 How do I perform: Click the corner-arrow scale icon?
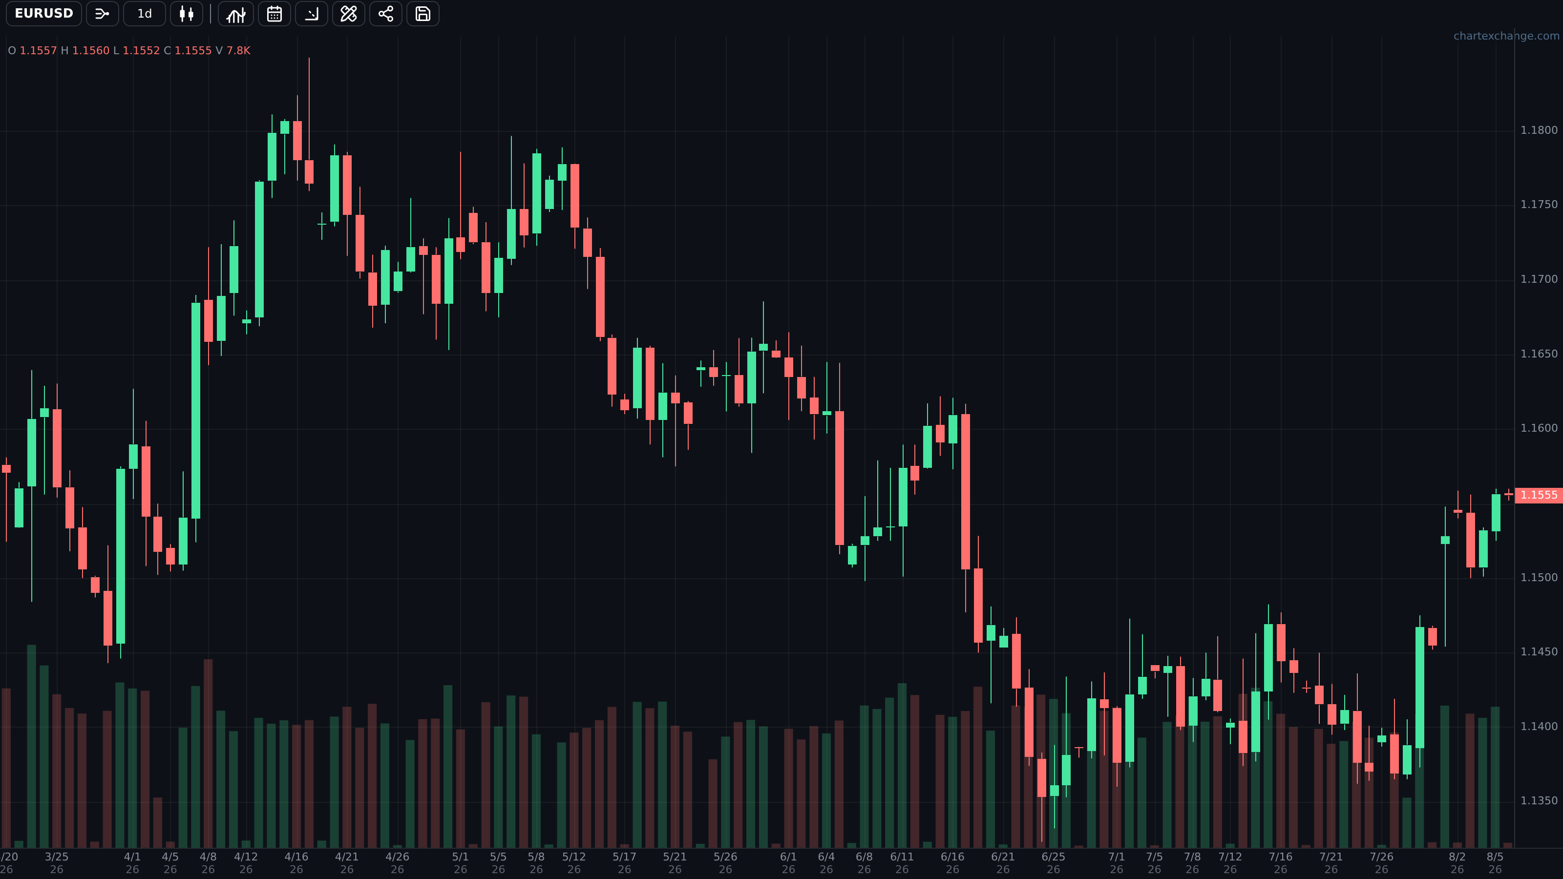[x=311, y=13]
